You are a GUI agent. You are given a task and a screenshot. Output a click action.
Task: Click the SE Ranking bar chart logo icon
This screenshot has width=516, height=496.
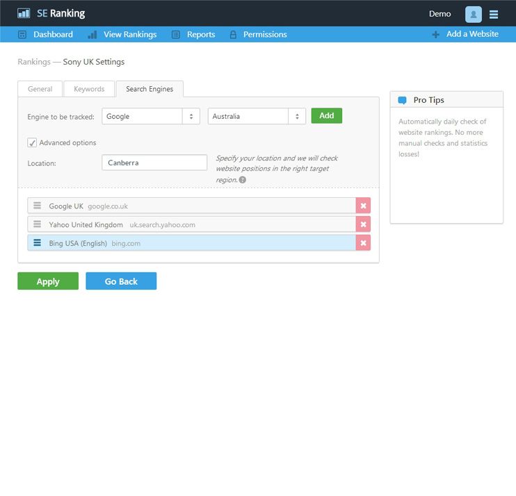click(24, 13)
